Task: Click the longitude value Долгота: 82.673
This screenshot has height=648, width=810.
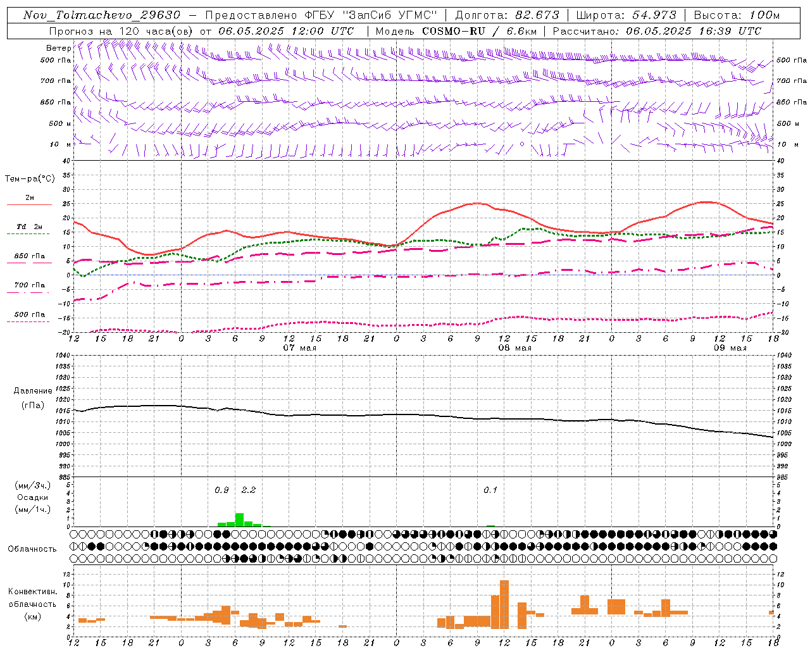Action: pyautogui.click(x=508, y=15)
